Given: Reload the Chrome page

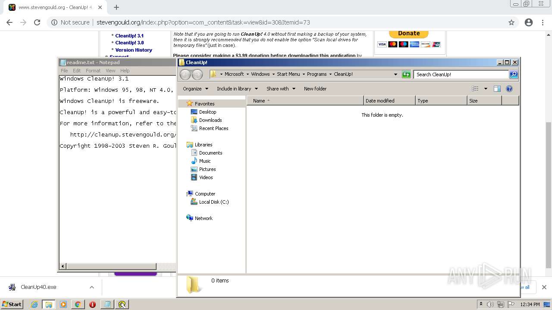Looking at the screenshot, I should pyautogui.click(x=37, y=22).
